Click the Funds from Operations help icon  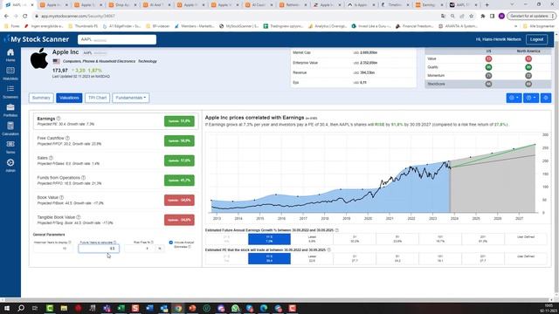(84, 177)
